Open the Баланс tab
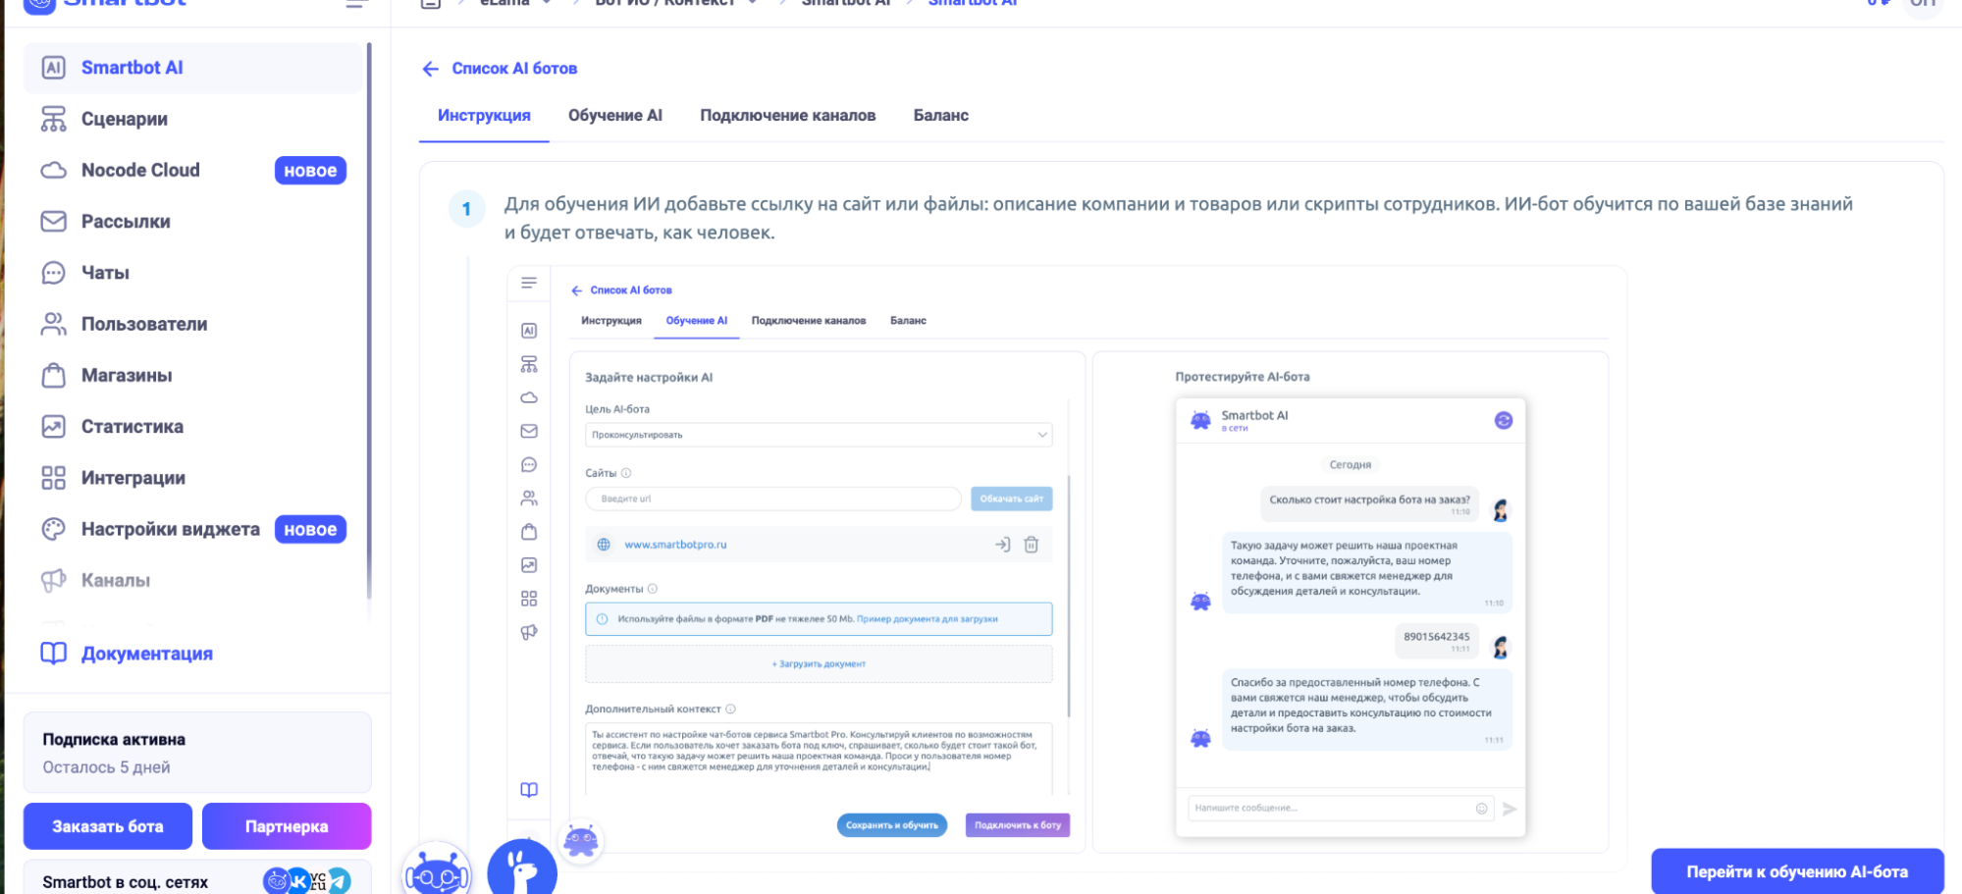 point(938,115)
